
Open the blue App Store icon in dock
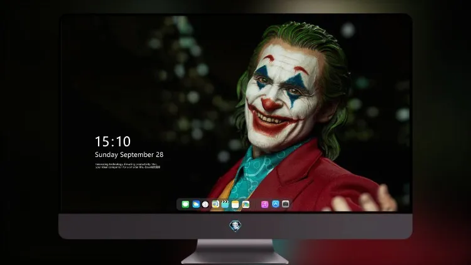click(x=276, y=204)
